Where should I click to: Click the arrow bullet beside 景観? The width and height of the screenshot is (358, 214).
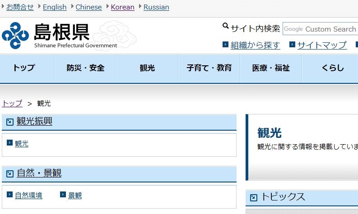click(63, 194)
